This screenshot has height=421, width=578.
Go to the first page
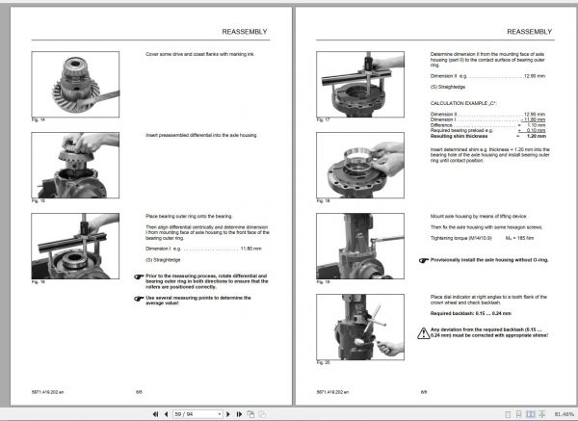[x=155, y=414]
